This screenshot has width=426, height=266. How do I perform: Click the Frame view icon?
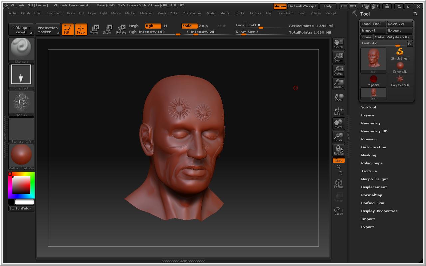338,184
